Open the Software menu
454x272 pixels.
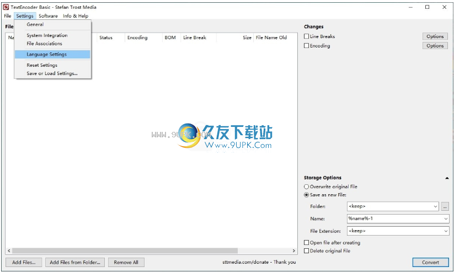point(48,16)
